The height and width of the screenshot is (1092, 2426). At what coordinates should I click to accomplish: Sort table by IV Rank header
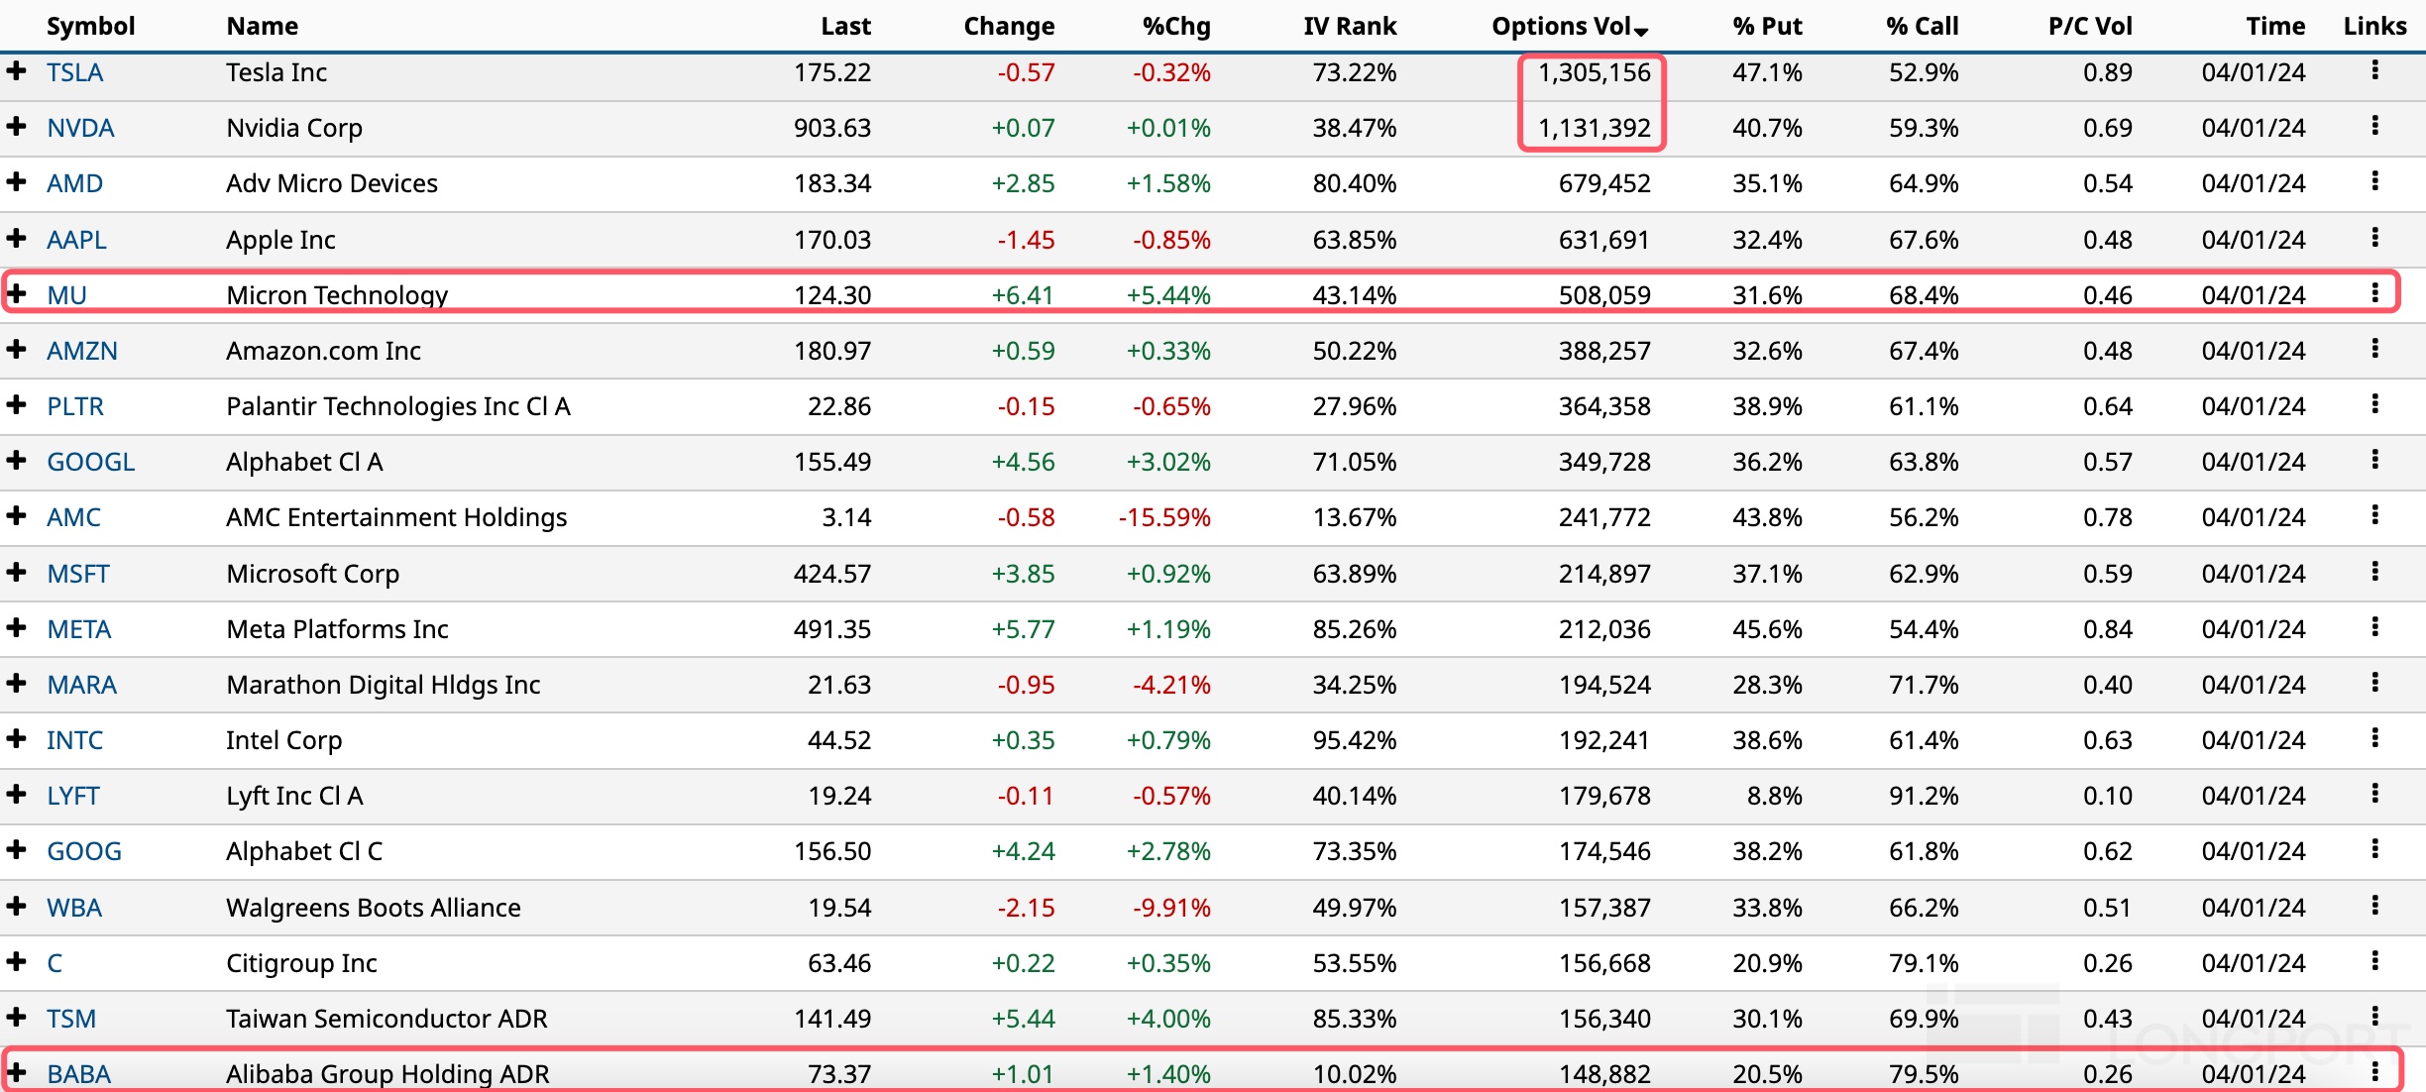pos(1349,26)
